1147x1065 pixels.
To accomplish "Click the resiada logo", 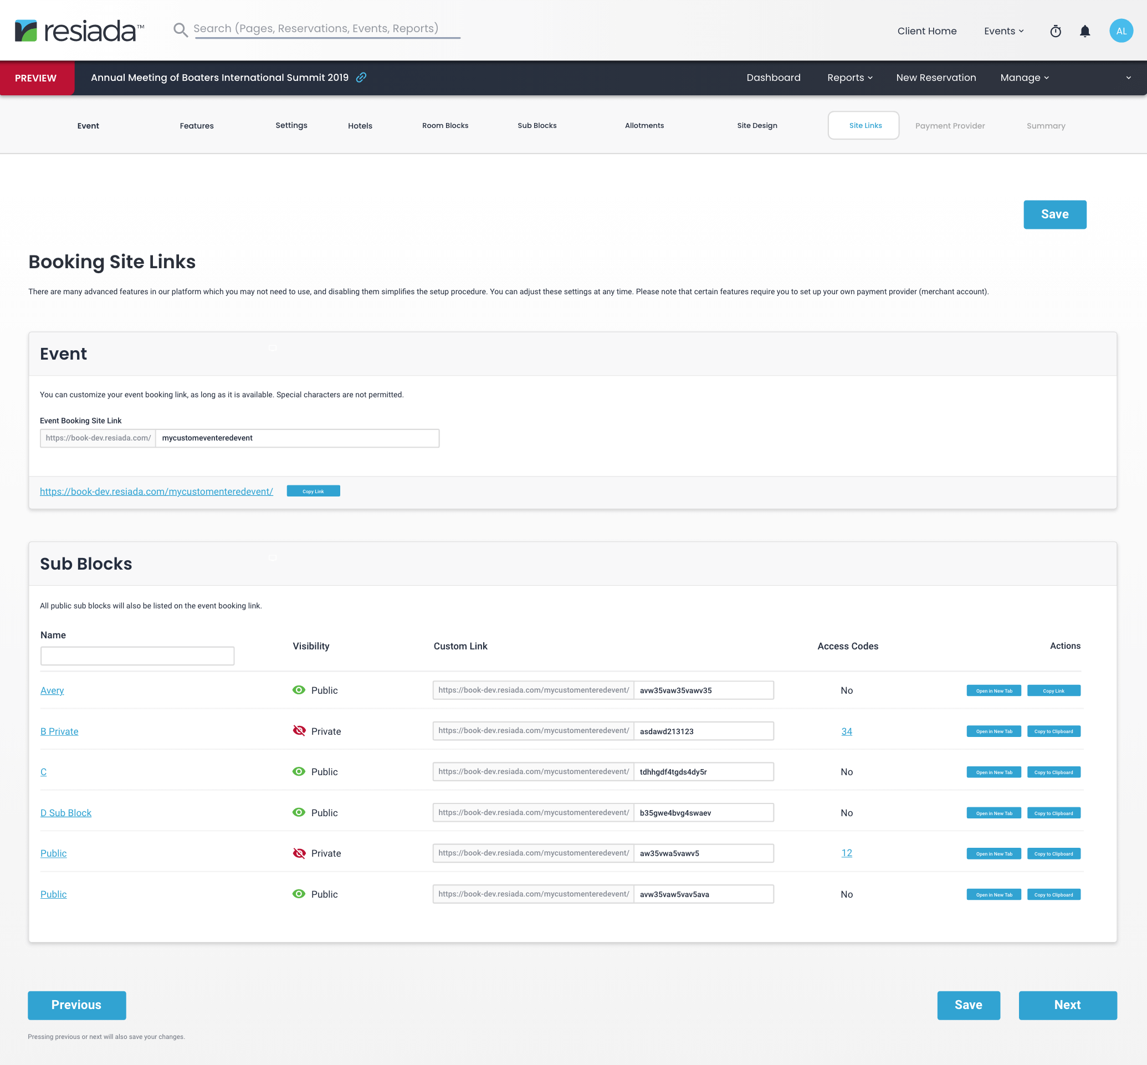I will pos(80,30).
